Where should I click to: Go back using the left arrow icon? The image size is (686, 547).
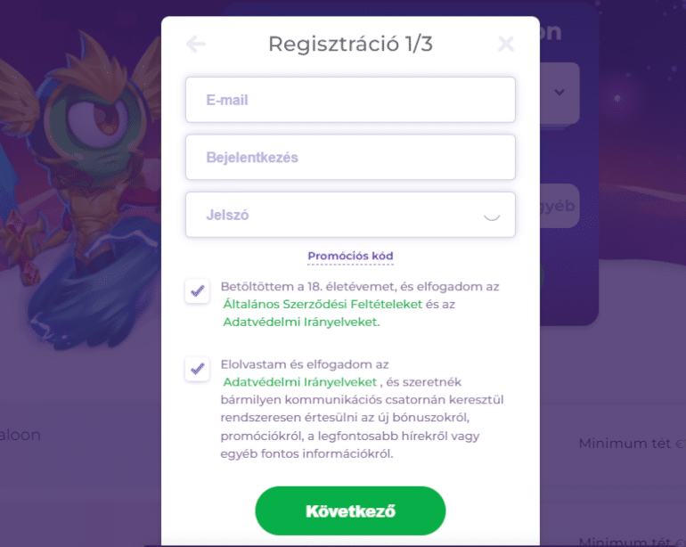tap(196, 44)
